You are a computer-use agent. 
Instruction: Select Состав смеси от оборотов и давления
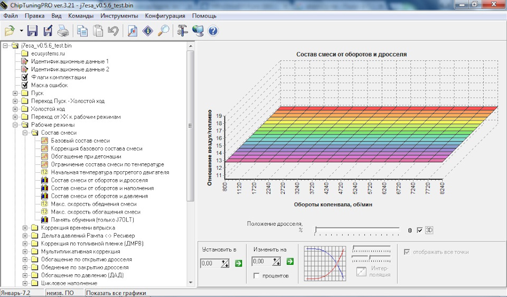pos(99,196)
